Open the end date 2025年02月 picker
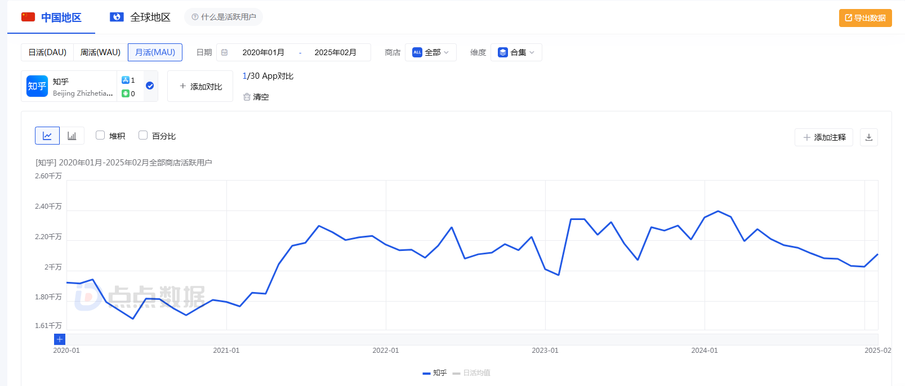The height and width of the screenshot is (386, 905). 335,52
